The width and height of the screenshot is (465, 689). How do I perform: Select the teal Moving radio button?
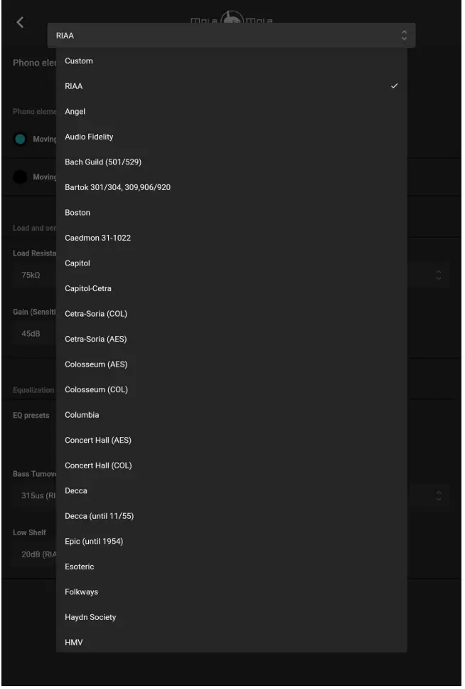click(x=21, y=139)
